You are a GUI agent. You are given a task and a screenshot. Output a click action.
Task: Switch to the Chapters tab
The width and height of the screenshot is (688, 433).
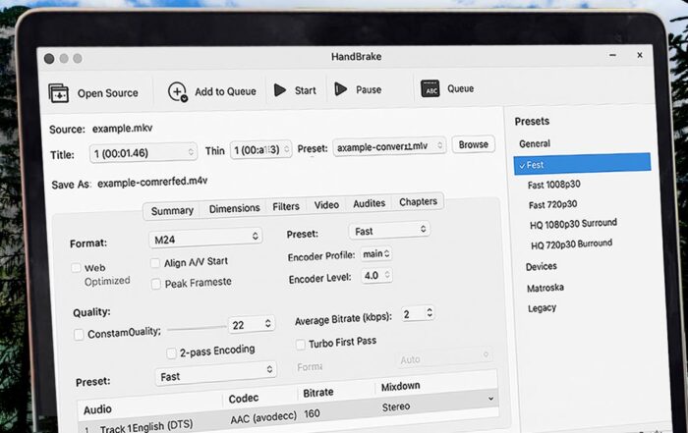tap(418, 201)
